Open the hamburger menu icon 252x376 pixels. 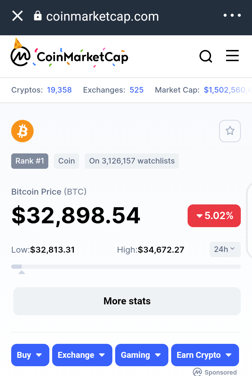click(x=232, y=56)
